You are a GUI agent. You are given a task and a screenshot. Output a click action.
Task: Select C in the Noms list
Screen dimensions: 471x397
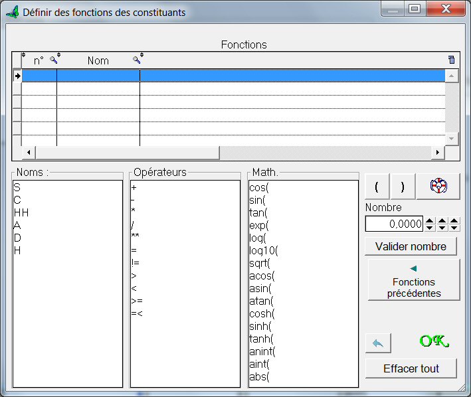pyautogui.click(x=17, y=200)
